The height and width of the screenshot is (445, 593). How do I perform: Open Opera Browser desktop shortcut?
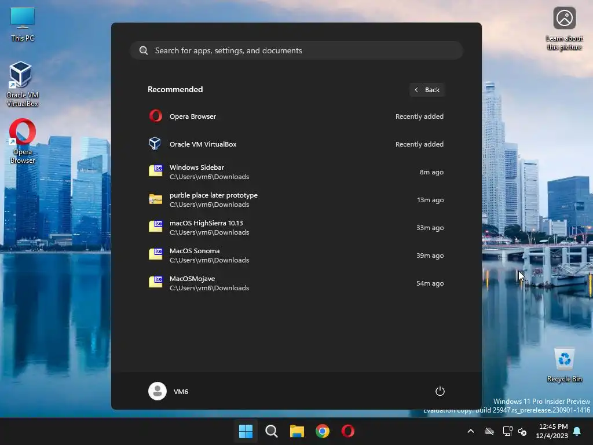pyautogui.click(x=23, y=141)
